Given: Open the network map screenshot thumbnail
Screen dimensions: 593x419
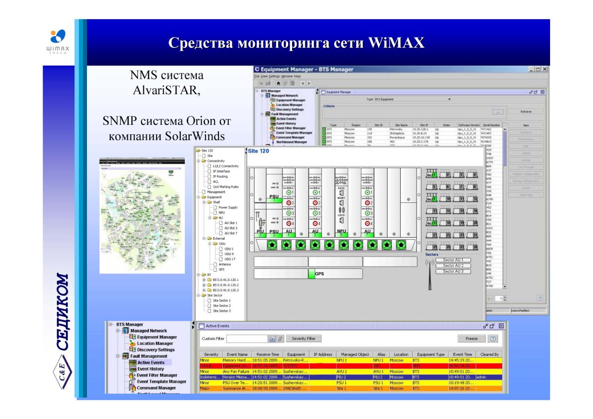Looking at the screenshot, I should point(142,216).
